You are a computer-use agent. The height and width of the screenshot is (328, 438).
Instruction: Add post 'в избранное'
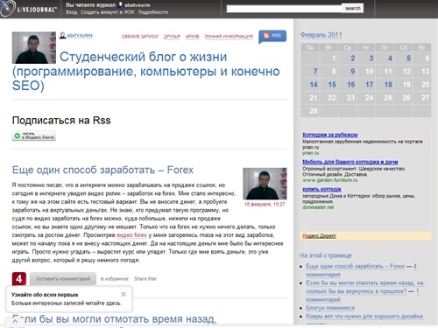pos(115,279)
